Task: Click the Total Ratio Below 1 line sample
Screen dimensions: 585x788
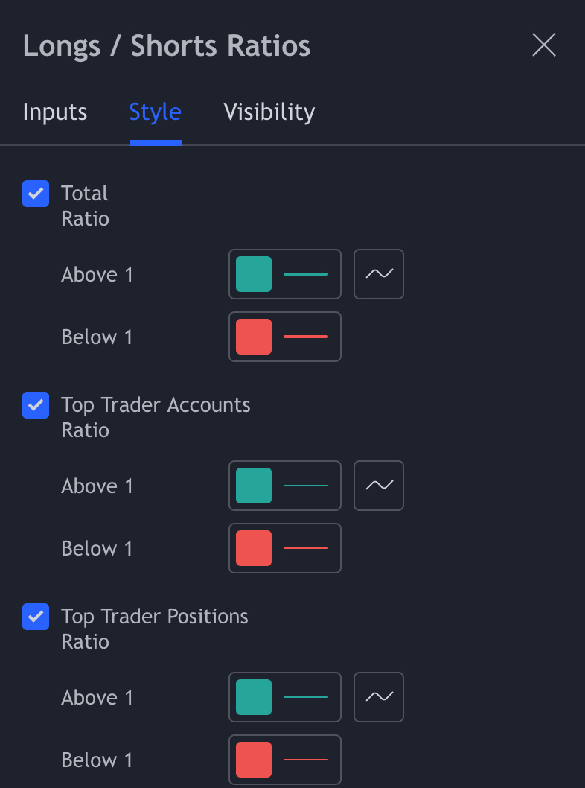Action: (306, 337)
